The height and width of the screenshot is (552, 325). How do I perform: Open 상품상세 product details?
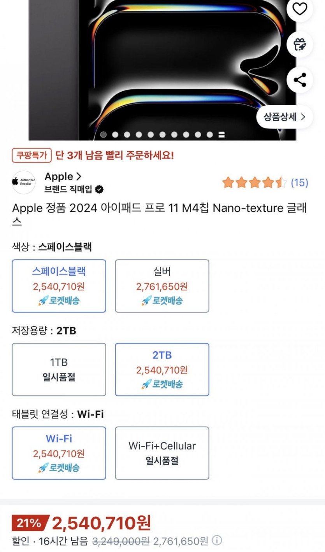point(285,117)
